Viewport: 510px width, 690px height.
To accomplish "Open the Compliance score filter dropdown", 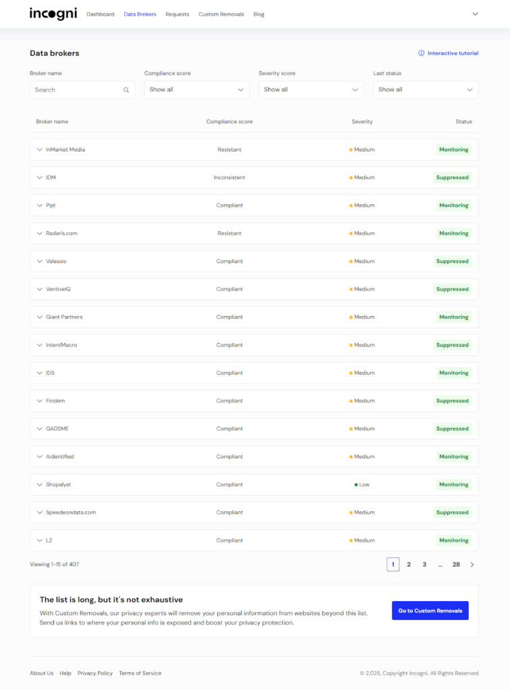I will pos(196,90).
